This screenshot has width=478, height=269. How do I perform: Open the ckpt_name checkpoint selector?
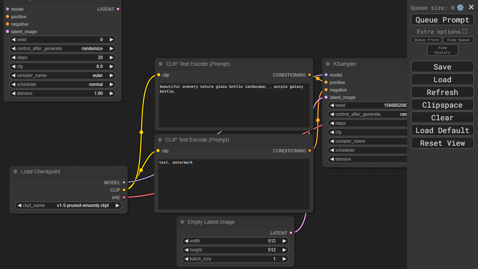(68, 205)
